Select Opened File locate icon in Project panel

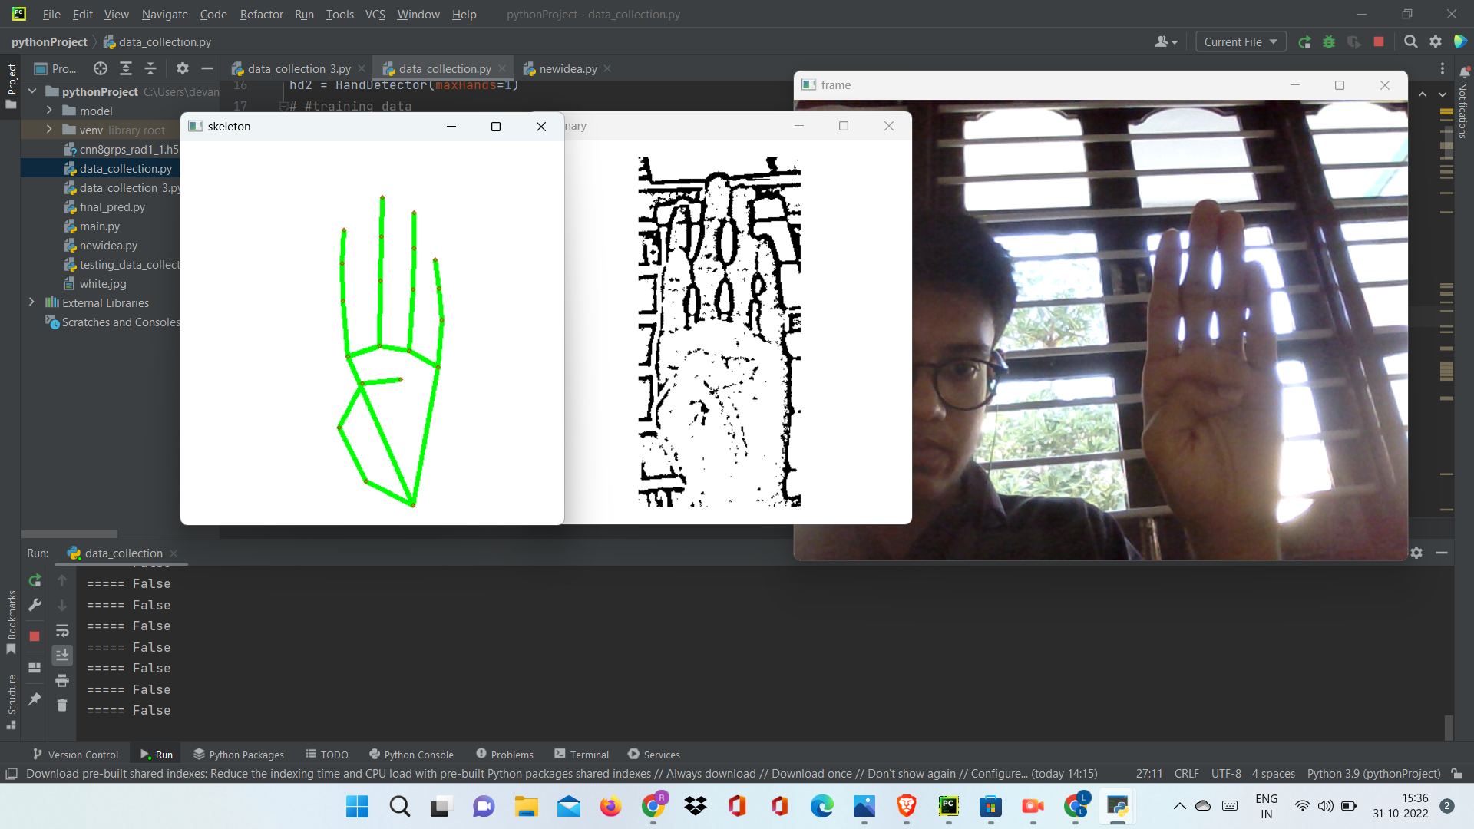(101, 68)
